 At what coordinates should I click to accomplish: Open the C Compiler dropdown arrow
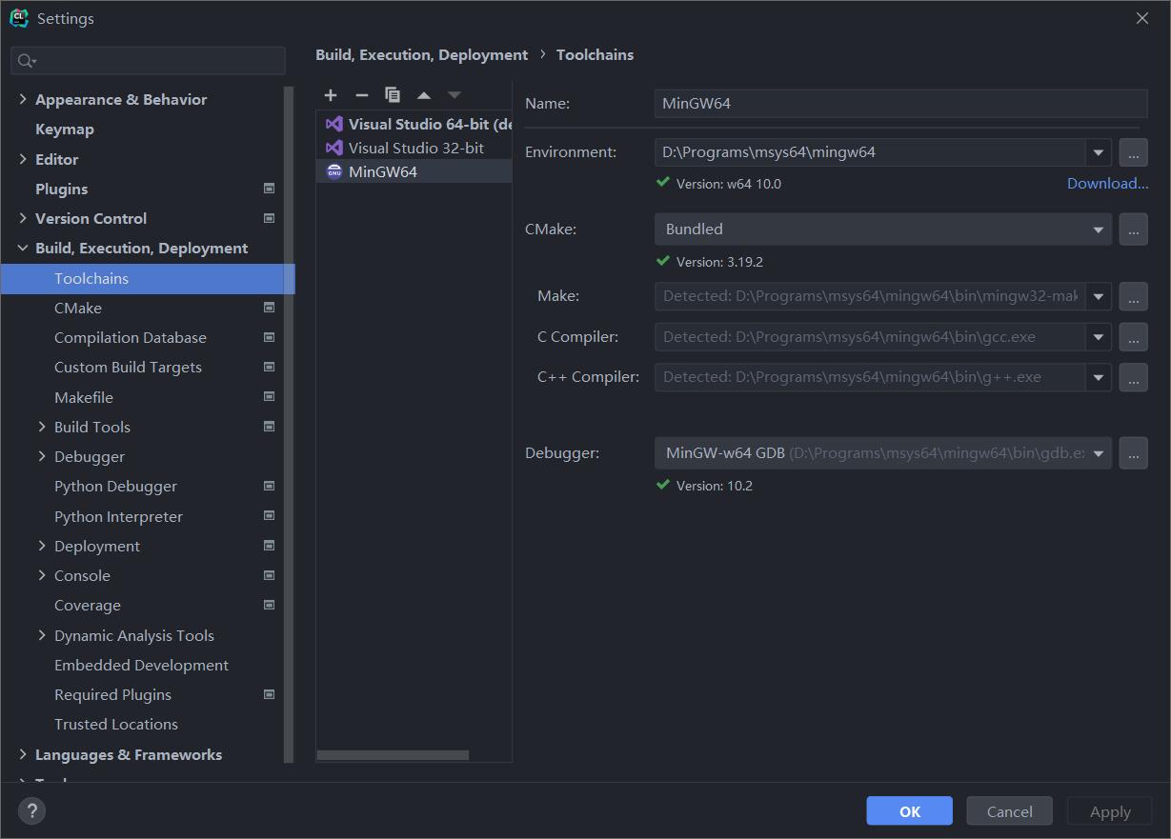tap(1099, 337)
